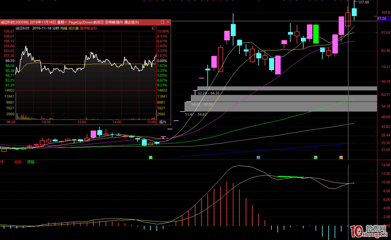This screenshot has width=391, height=240.
Task: Click the blue 财 financial report marker
Action: (258, 158)
